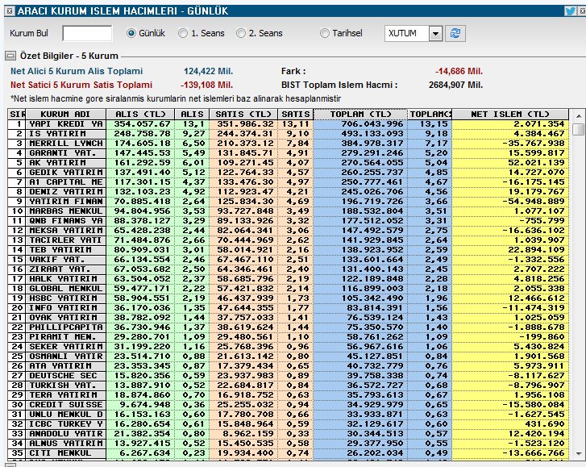Select the HALK YATIRIM row
This screenshot has height=467, width=586.
coord(288,279)
